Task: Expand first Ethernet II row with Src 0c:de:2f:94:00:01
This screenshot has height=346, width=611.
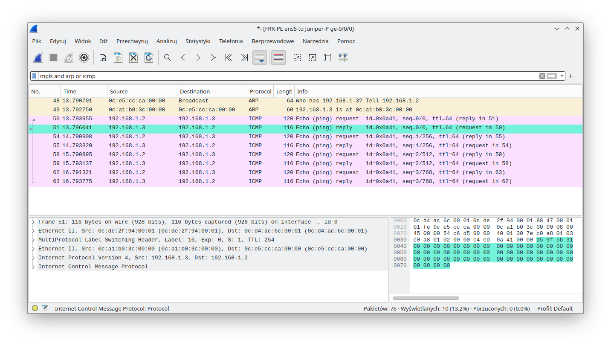Action: [33, 231]
